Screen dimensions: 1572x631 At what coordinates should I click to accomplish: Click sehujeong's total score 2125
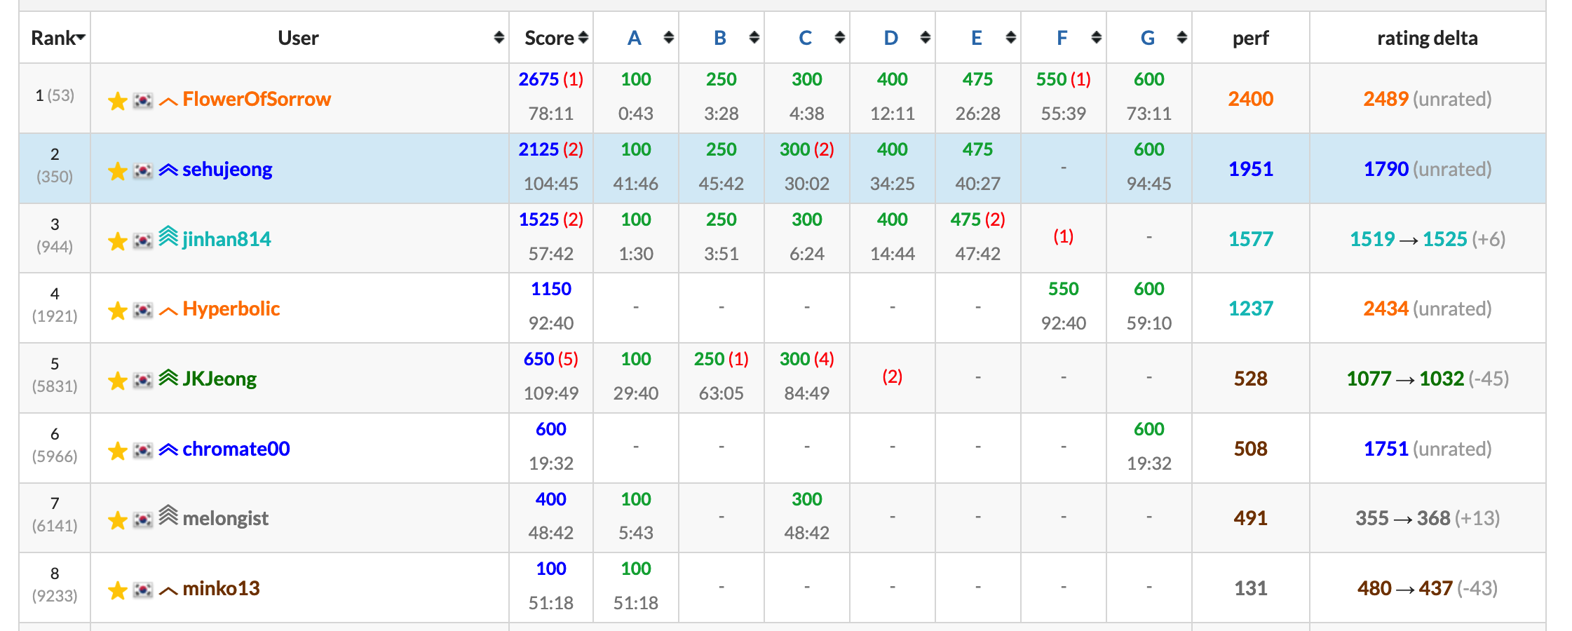(538, 149)
